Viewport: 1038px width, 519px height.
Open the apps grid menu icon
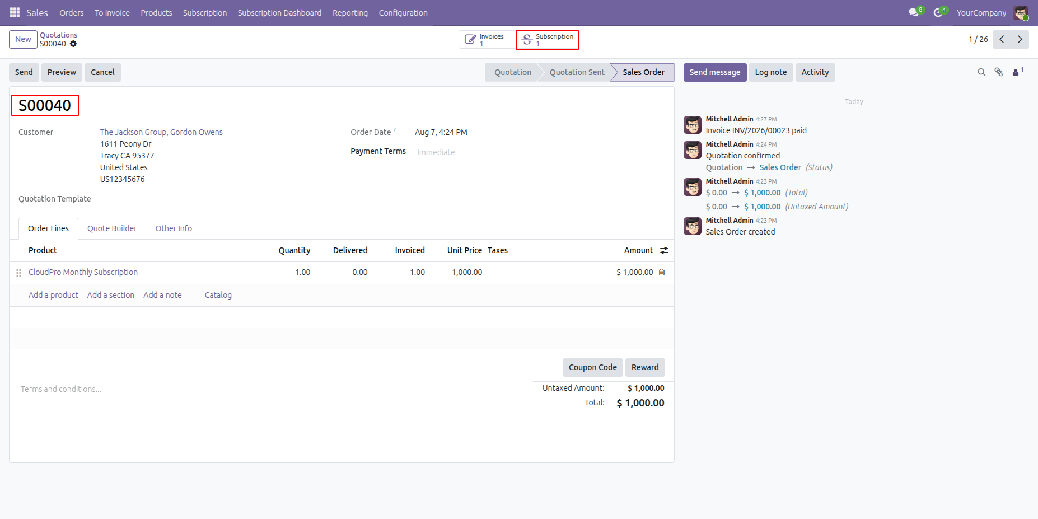click(15, 12)
